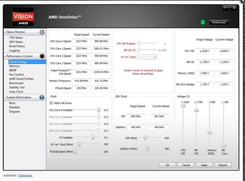245x181 pixels.
Task: Click Memory VDDQ vertical slider handle
Action: 210,133
